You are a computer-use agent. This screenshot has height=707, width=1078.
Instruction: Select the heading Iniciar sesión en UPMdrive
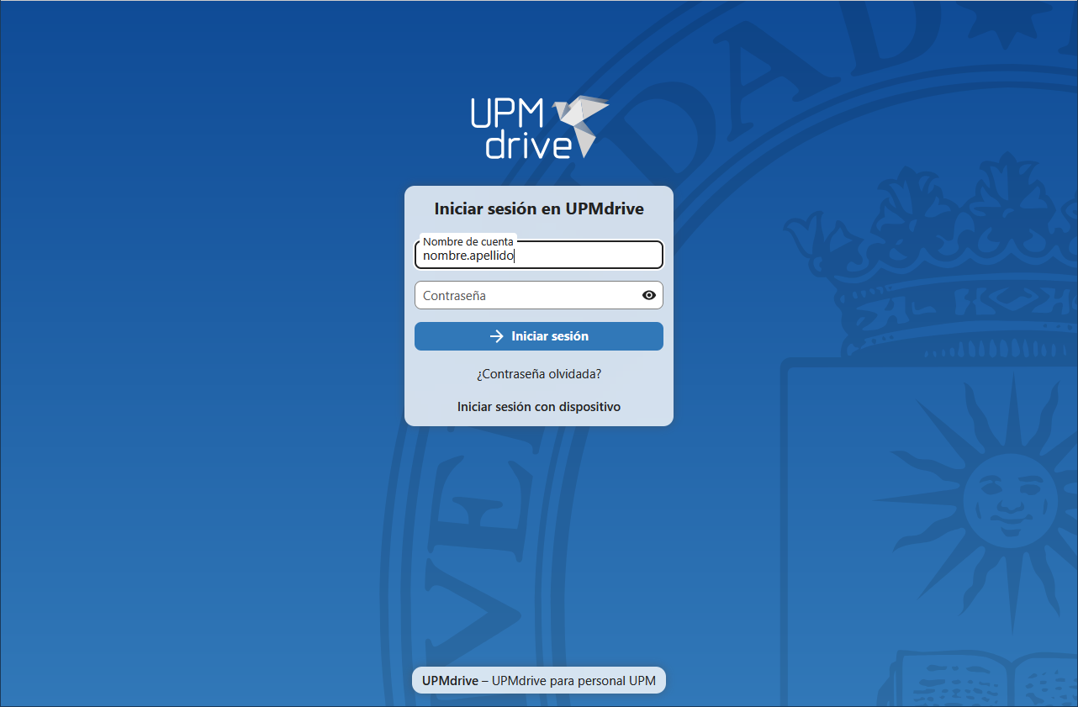[539, 208]
